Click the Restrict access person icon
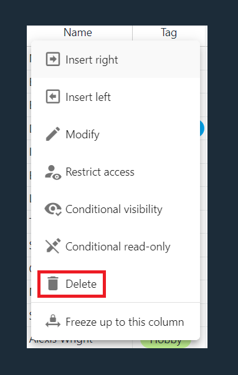The height and width of the screenshot is (375, 238). pos(53,172)
